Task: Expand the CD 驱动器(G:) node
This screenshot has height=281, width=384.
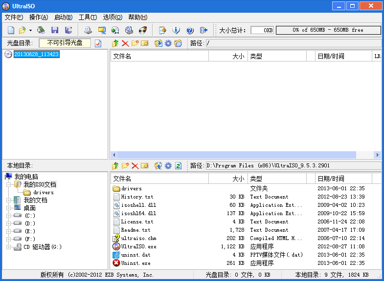Action: [x=8, y=247]
